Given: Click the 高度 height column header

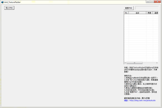Looking at the screenshot, I should tap(156, 13).
